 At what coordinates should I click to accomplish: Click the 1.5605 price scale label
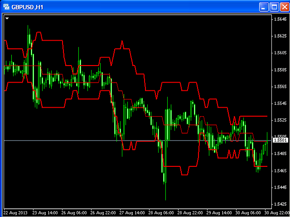click(x=279, y=53)
